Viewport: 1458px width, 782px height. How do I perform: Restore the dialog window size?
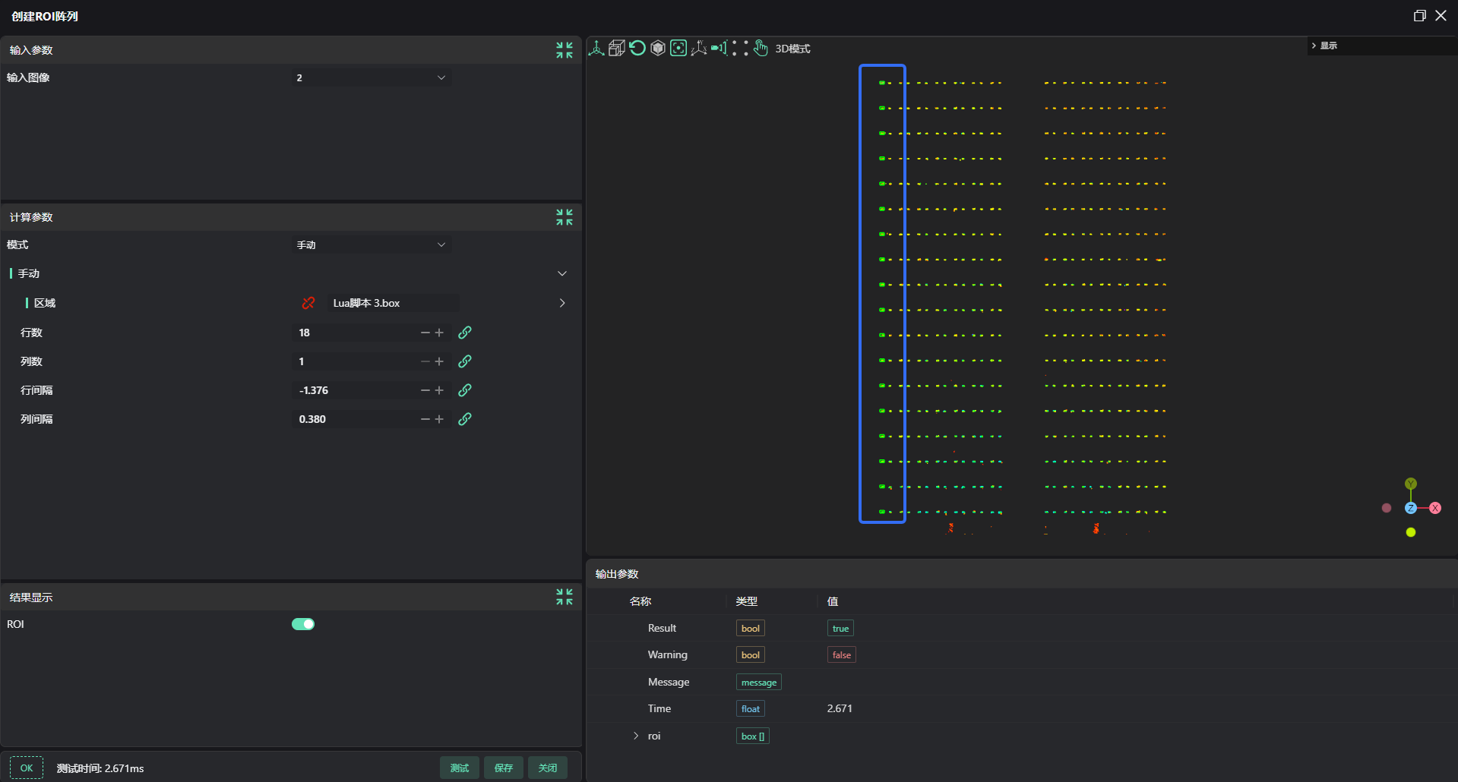pyautogui.click(x=1419, y=16)
